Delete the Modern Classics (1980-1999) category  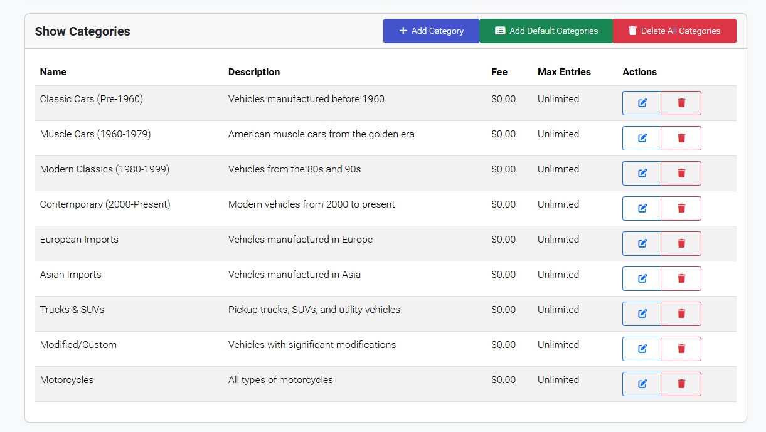coord(681,173)
